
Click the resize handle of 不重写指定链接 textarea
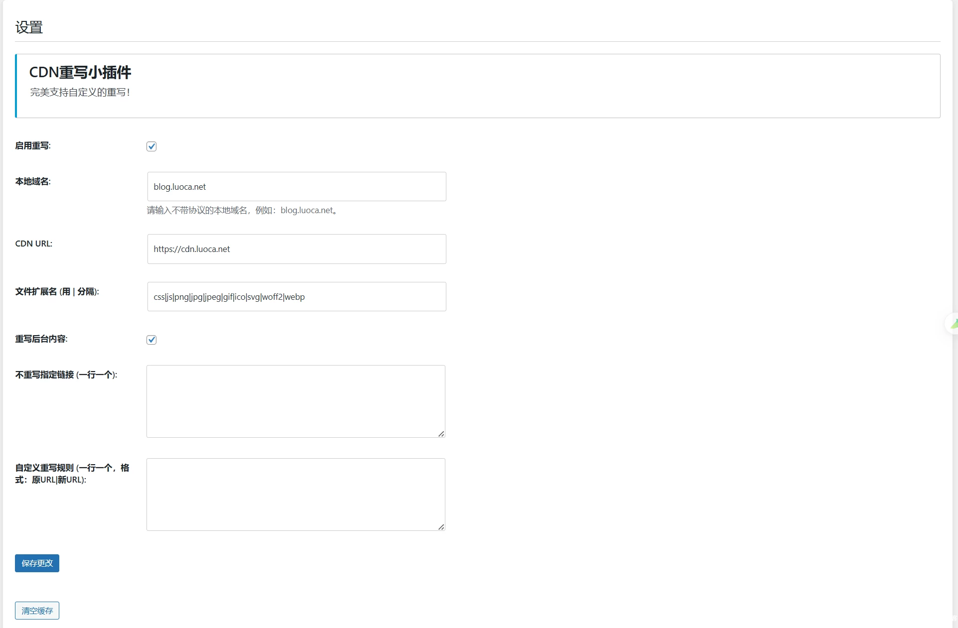[441, 432]
